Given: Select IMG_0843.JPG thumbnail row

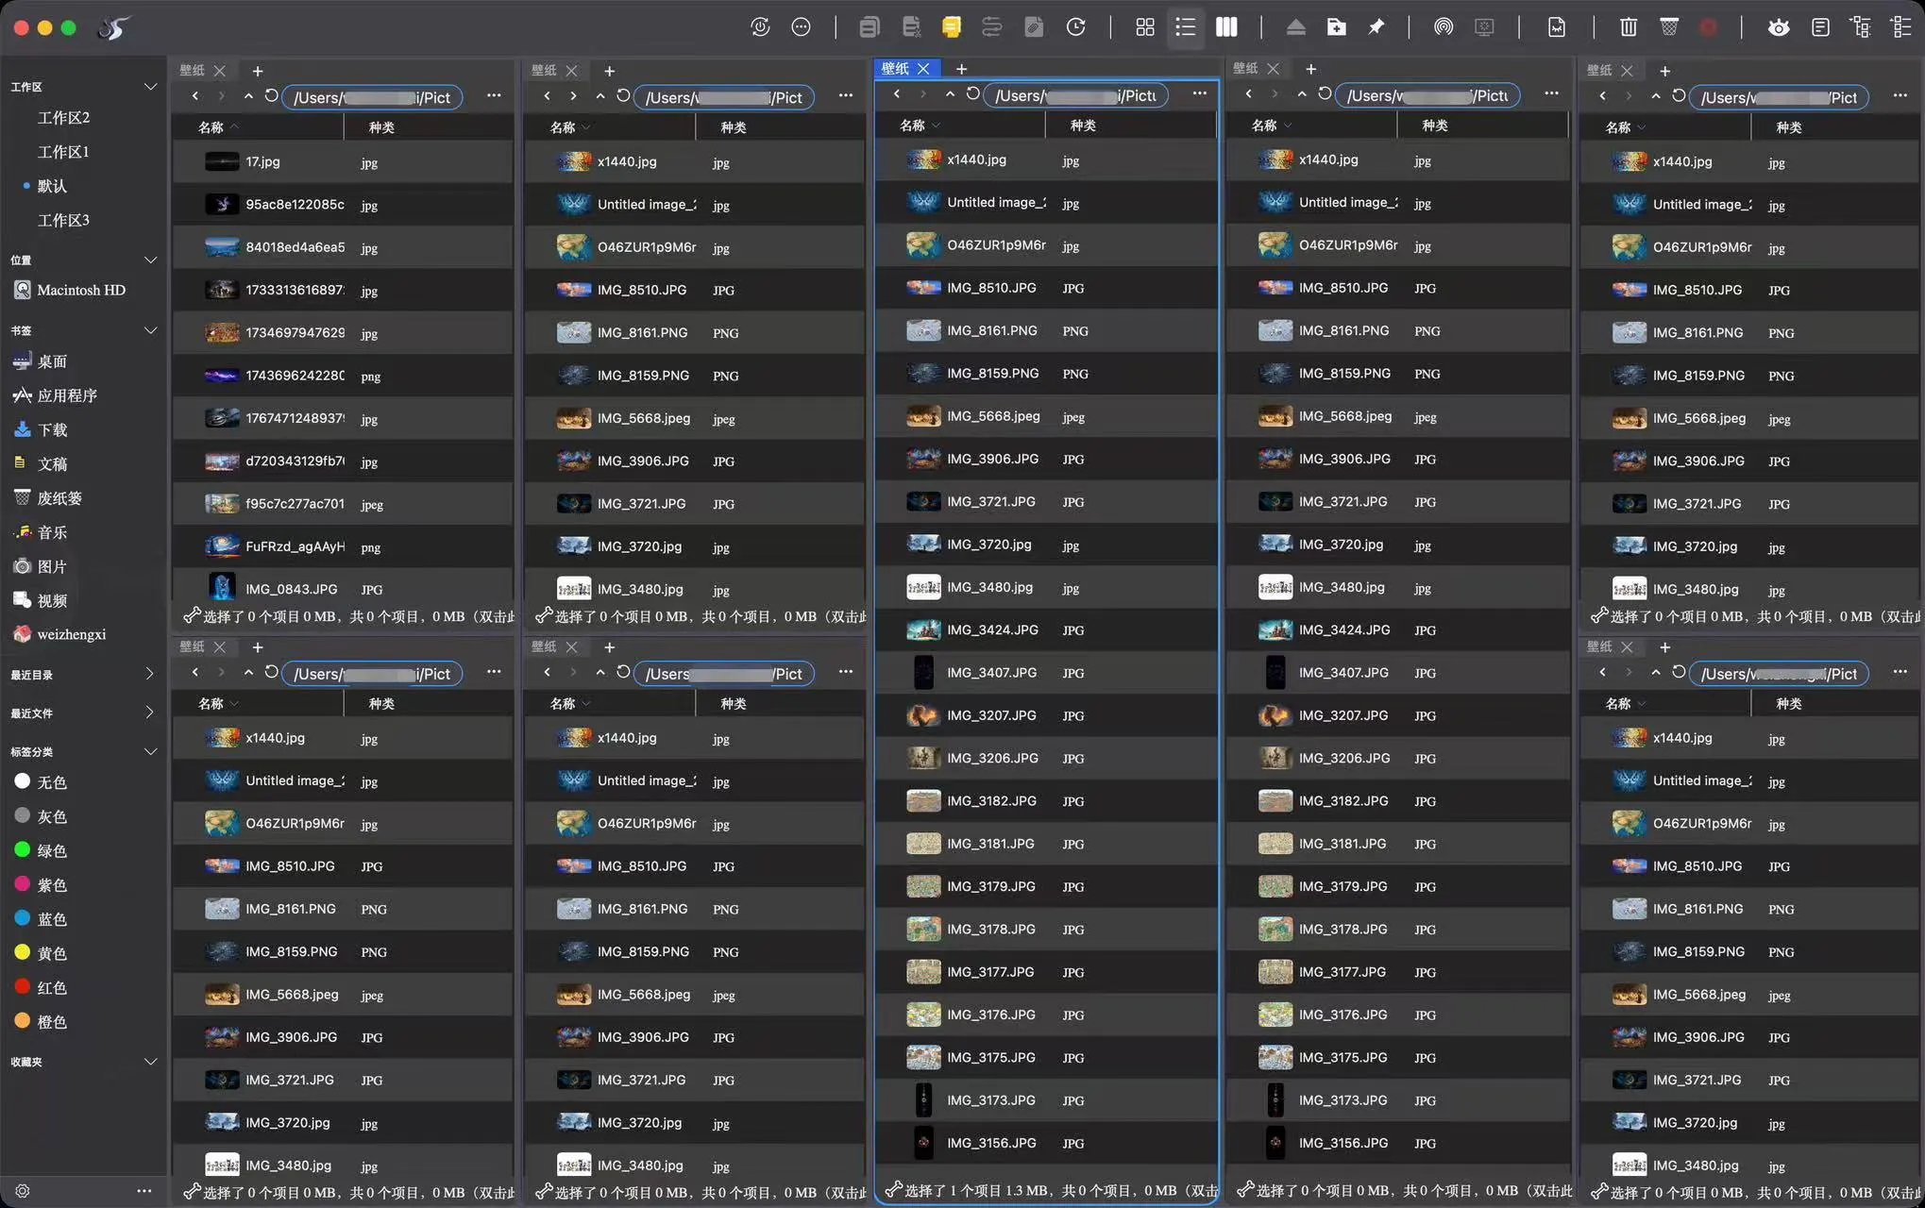Looking at the screenshot, I should coord(342,589).
